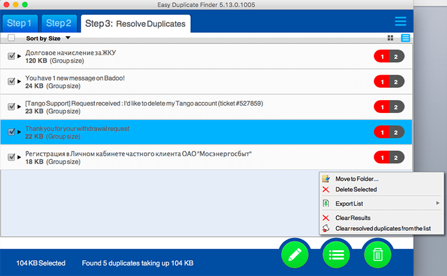Click the Export List document icon
The width and height of the screenshot is (447, 276).
click(326, 203)
